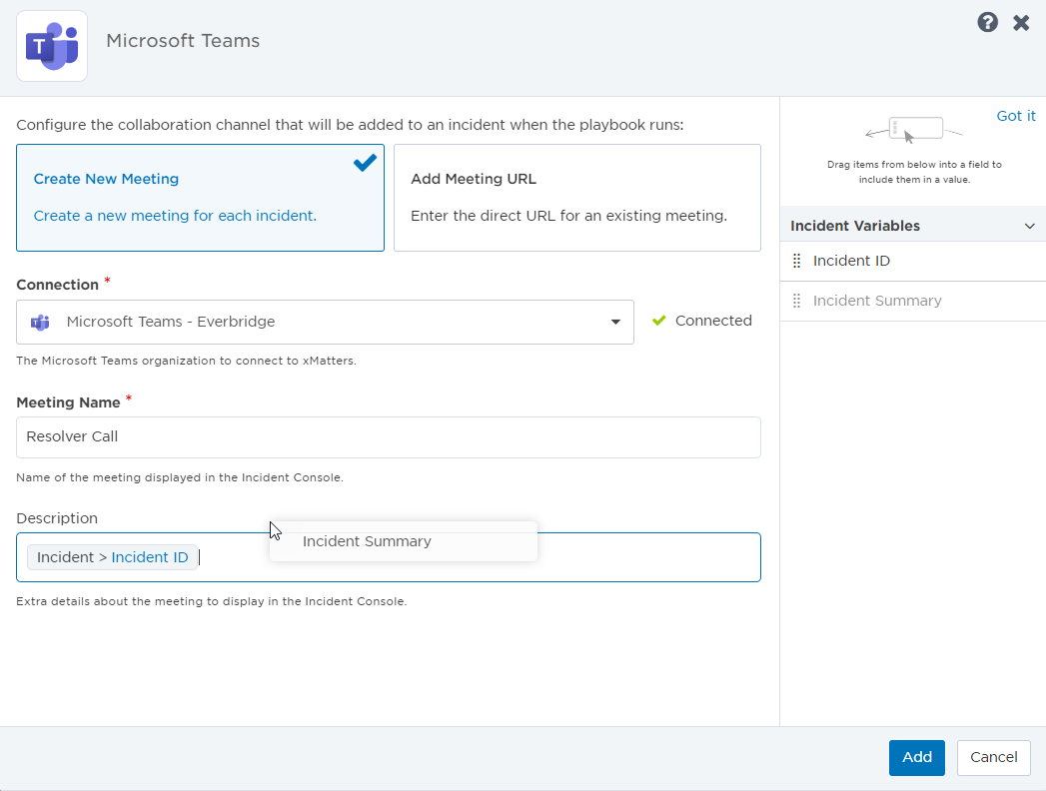
Task: Choose Incident Summary from the popup suggestion
Action: (x=367, y=541)
